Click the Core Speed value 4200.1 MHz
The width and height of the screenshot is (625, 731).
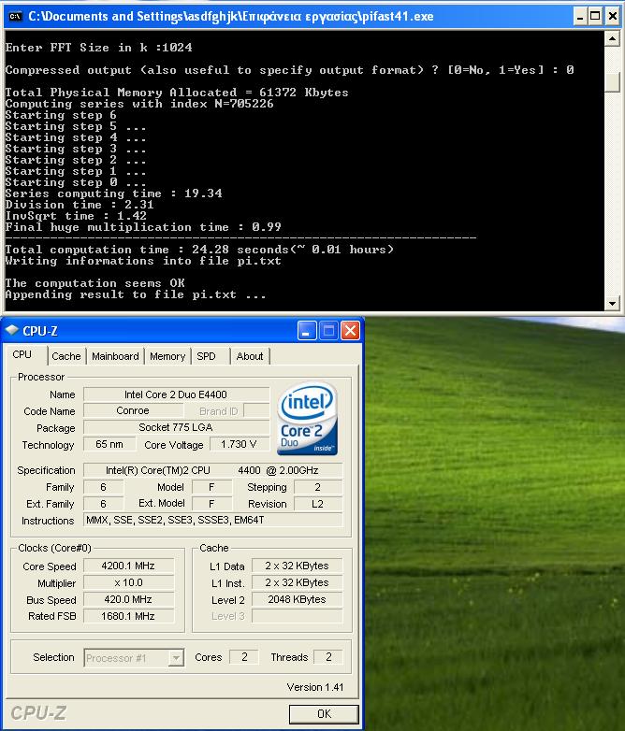click(x=128, y=566)
